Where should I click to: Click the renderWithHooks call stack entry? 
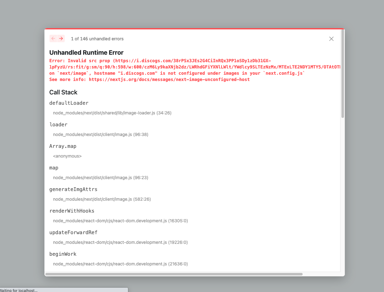(72, 211)
